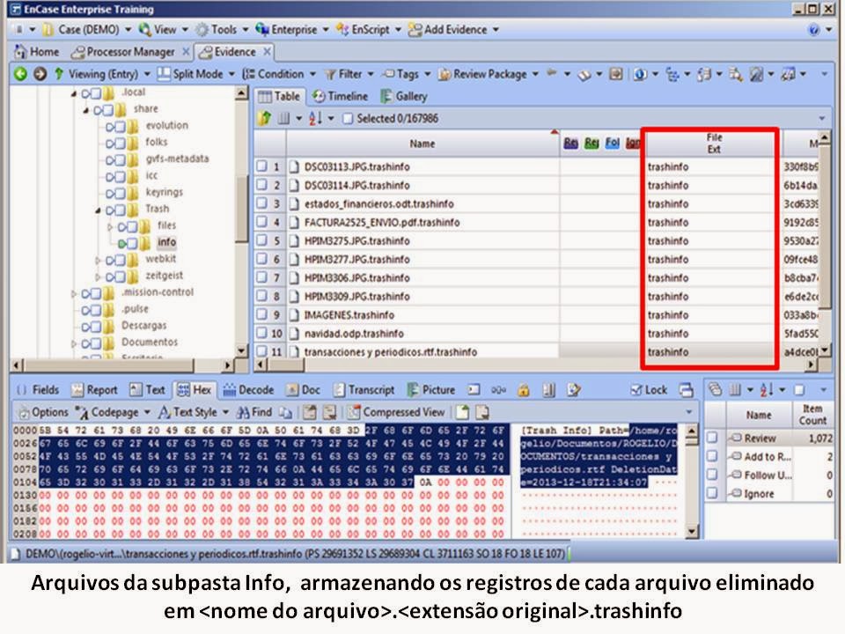Toggle the Lock checkbox in view pane
Screen dimensions: 845x634
[x=636, y=390]
